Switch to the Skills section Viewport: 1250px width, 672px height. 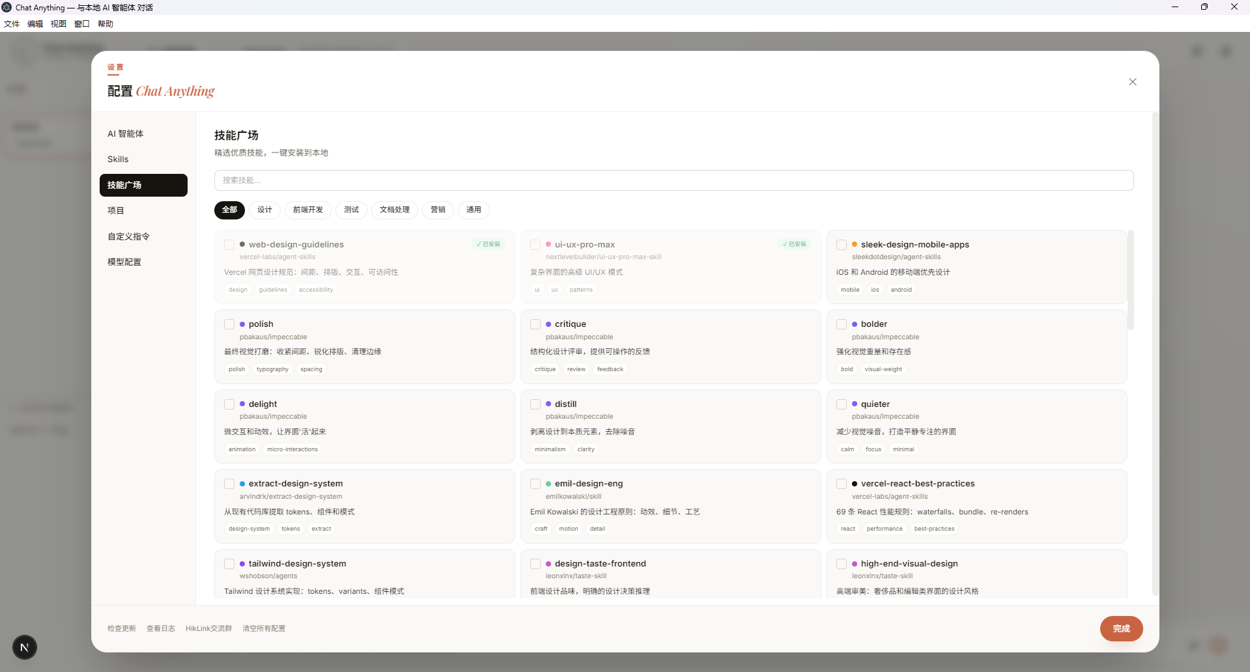tap(143, 159)
